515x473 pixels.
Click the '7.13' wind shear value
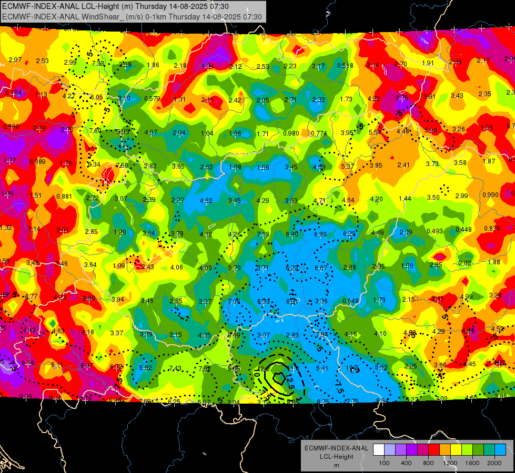tap(262, 234)
